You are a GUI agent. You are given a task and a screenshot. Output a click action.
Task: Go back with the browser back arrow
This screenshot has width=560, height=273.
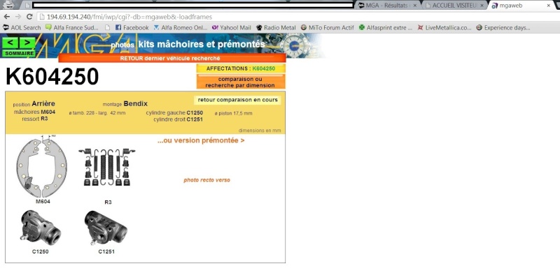(x=6, y=17)
